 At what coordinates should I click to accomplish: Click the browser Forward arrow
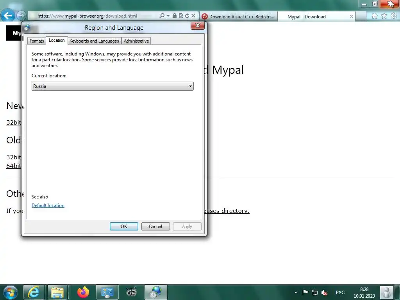coord(21,16)
